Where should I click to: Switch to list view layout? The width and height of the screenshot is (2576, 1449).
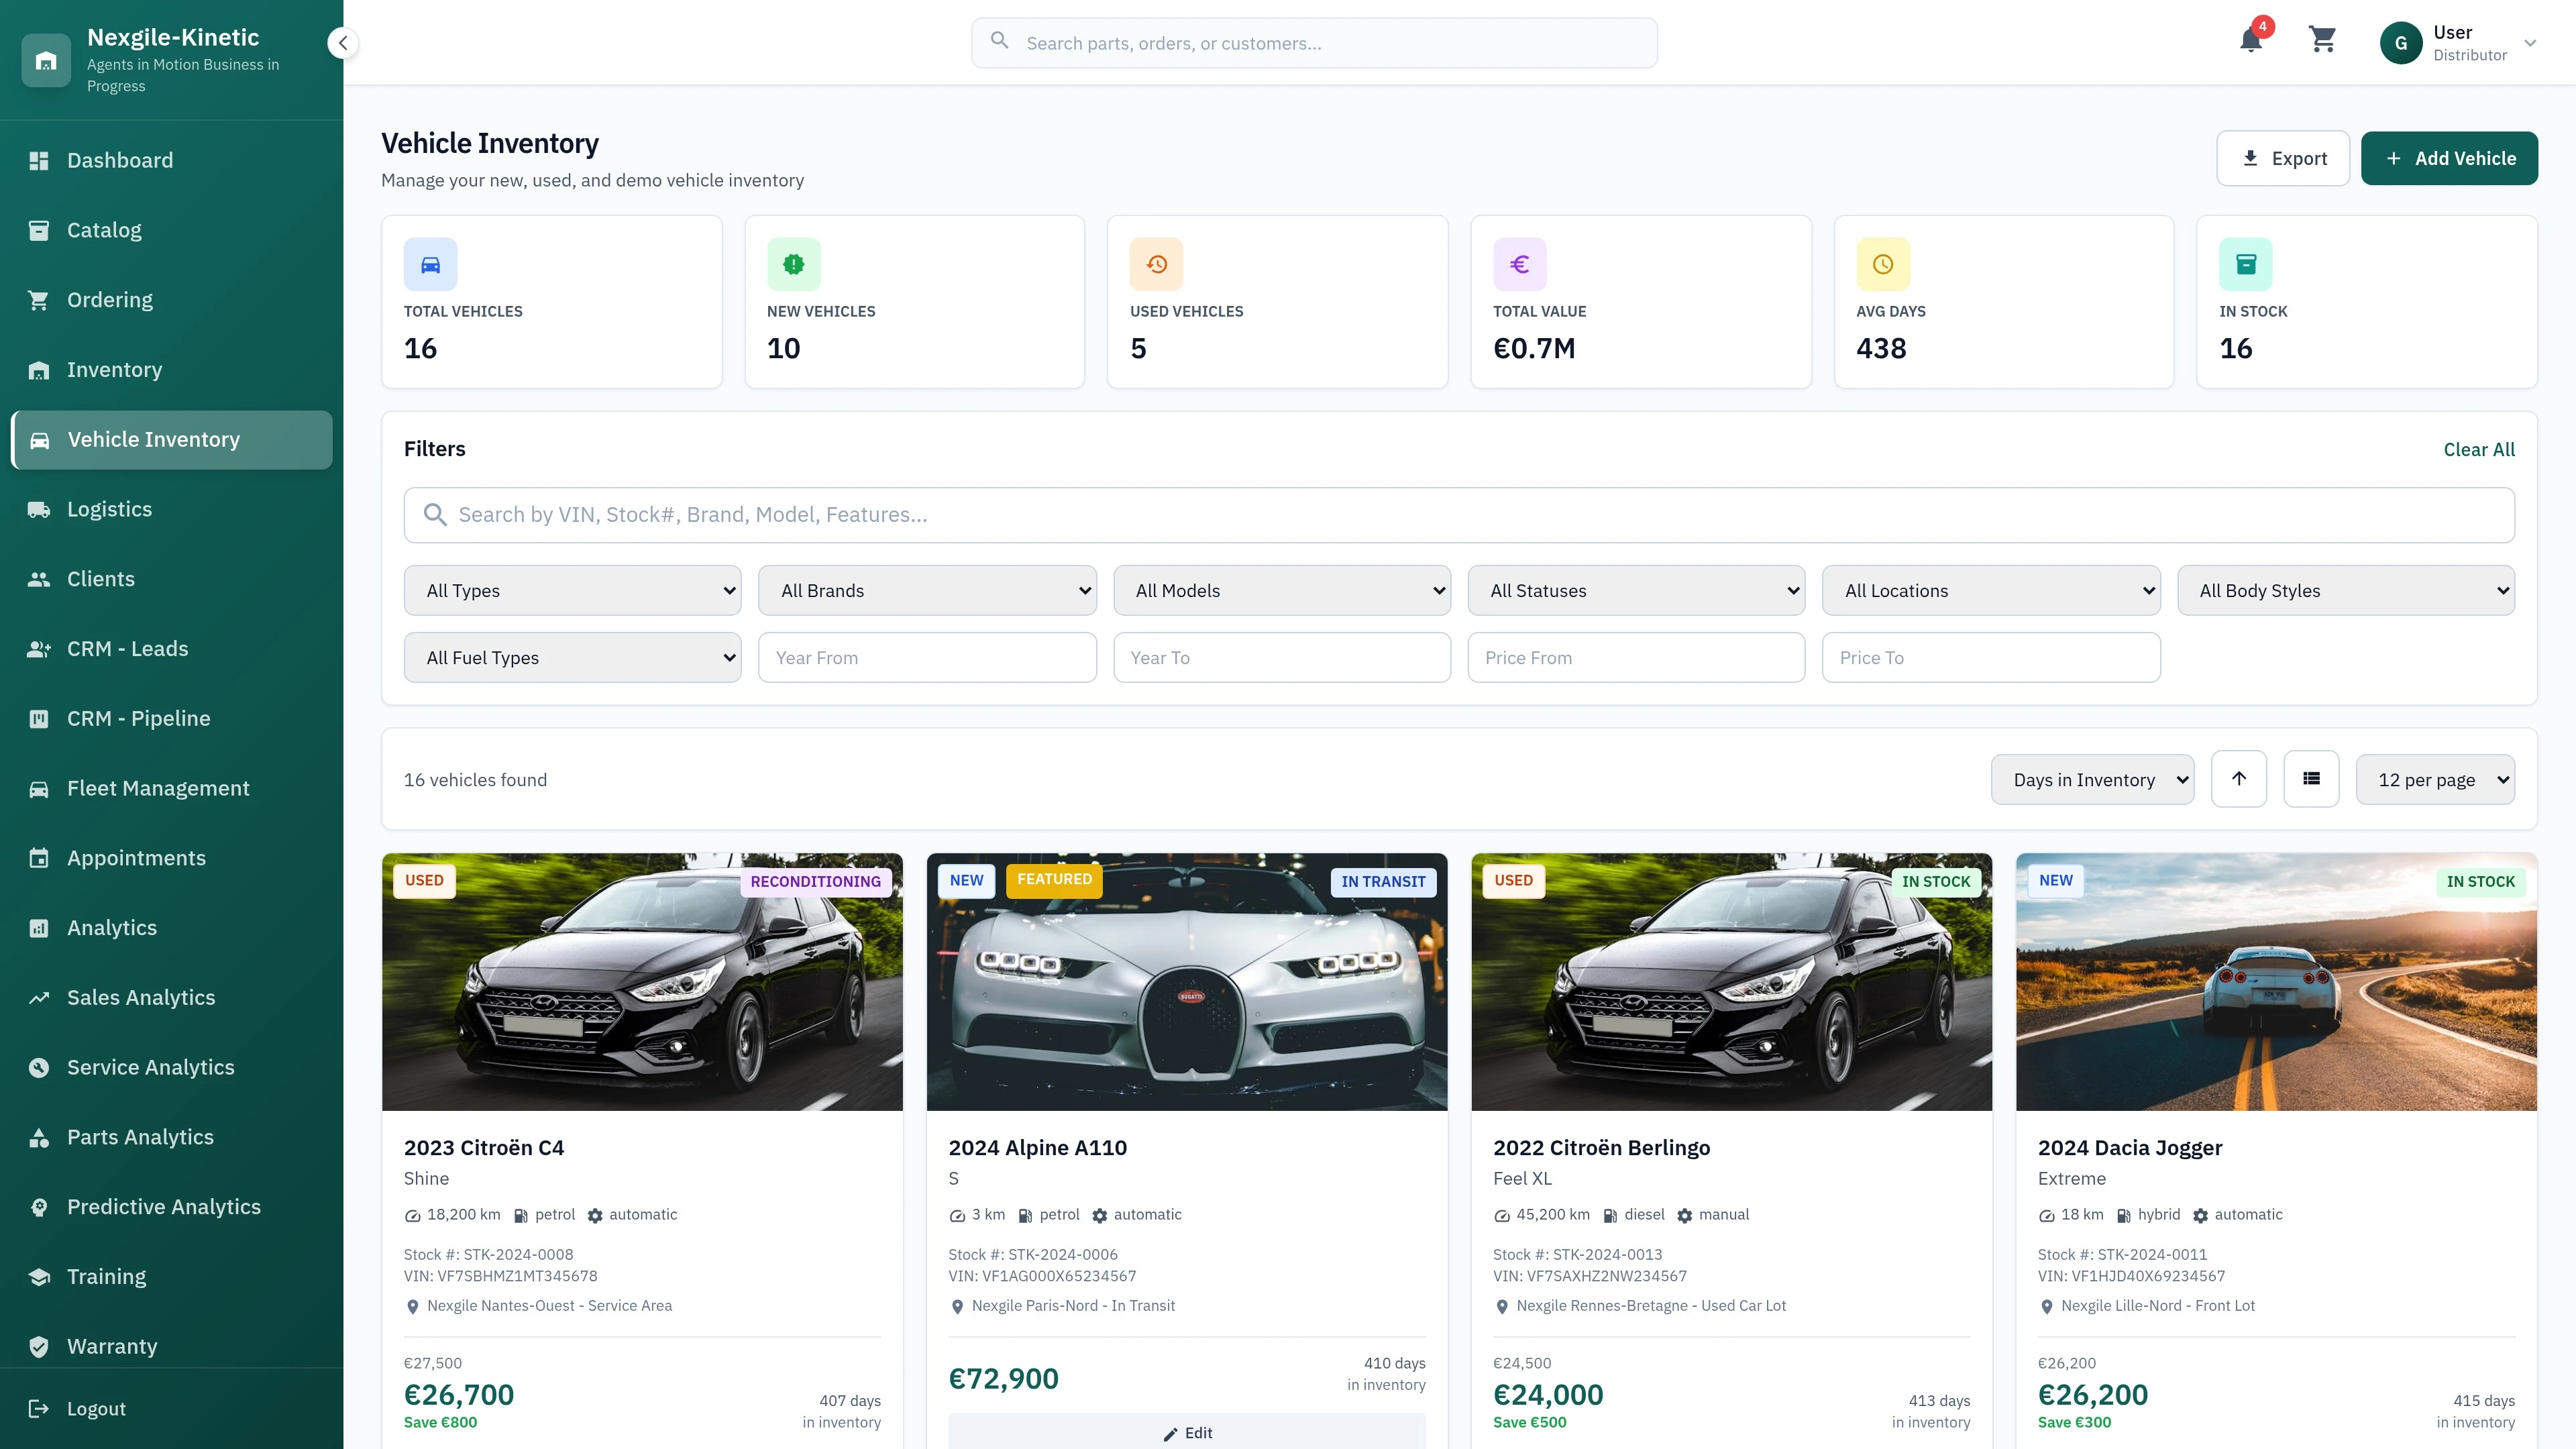(2311, 778)
